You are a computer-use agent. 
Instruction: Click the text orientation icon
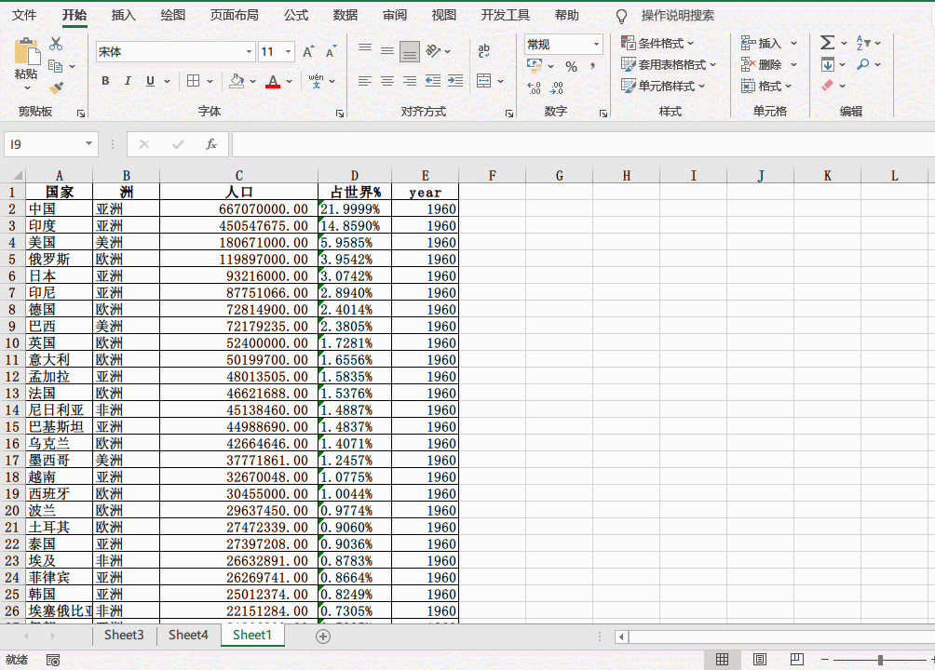434,51
